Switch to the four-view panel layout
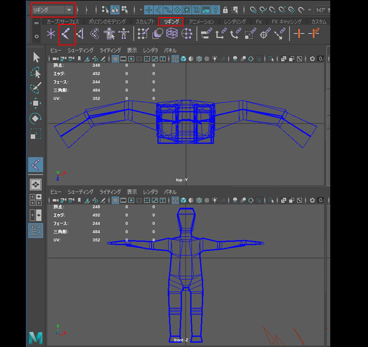This screenshot has width=368, height=347. 36,200
